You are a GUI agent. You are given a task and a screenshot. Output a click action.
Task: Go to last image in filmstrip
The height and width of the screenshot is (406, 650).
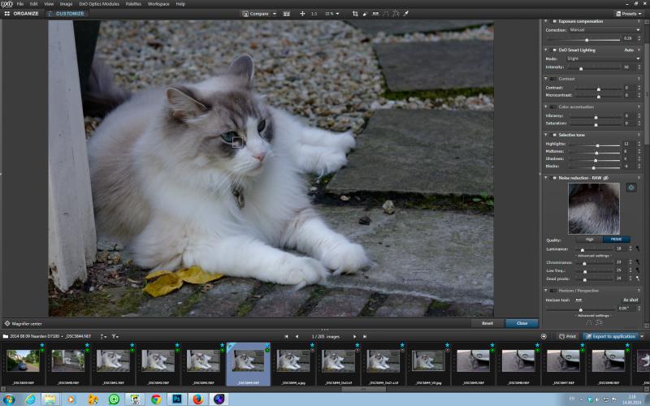coord(365,336)
